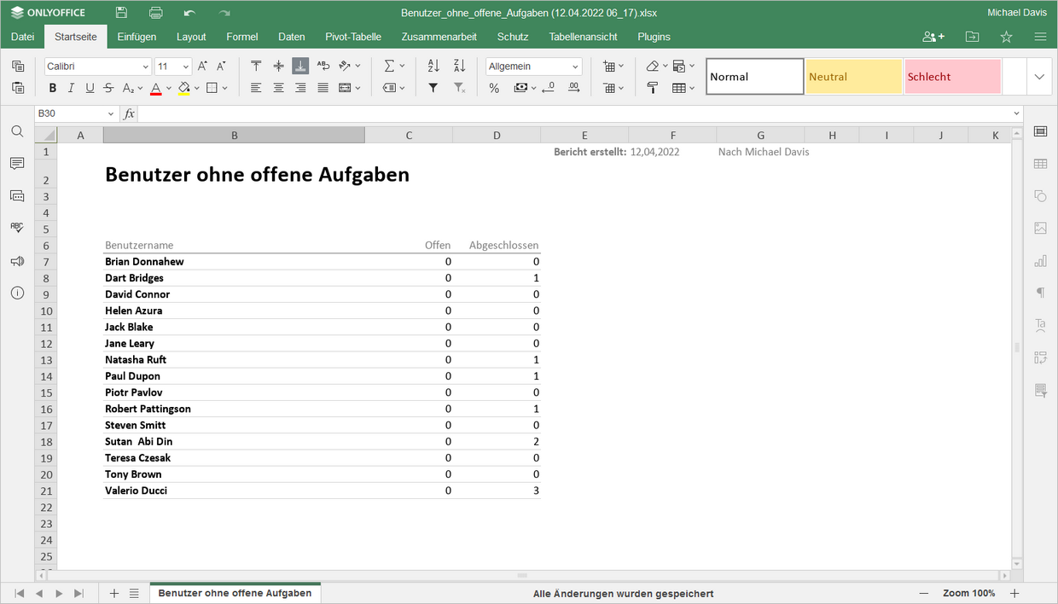Screen dimensions: 1058x604
Task: Apply red font color
Action: point(155,88)
